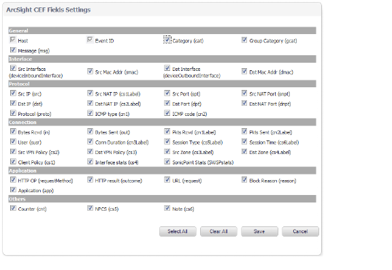This screenshot has height=270, width=392.
Task: Disable the Src IP (src) field
Action: [x=13, y=93]
